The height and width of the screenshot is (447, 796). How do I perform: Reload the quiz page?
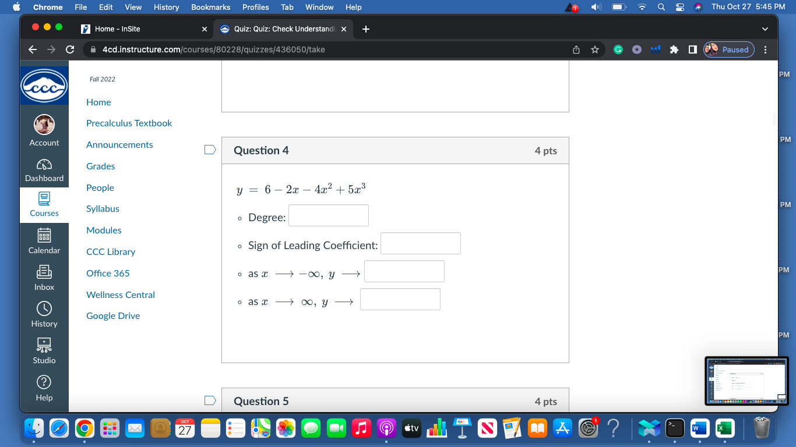[69, 49]
